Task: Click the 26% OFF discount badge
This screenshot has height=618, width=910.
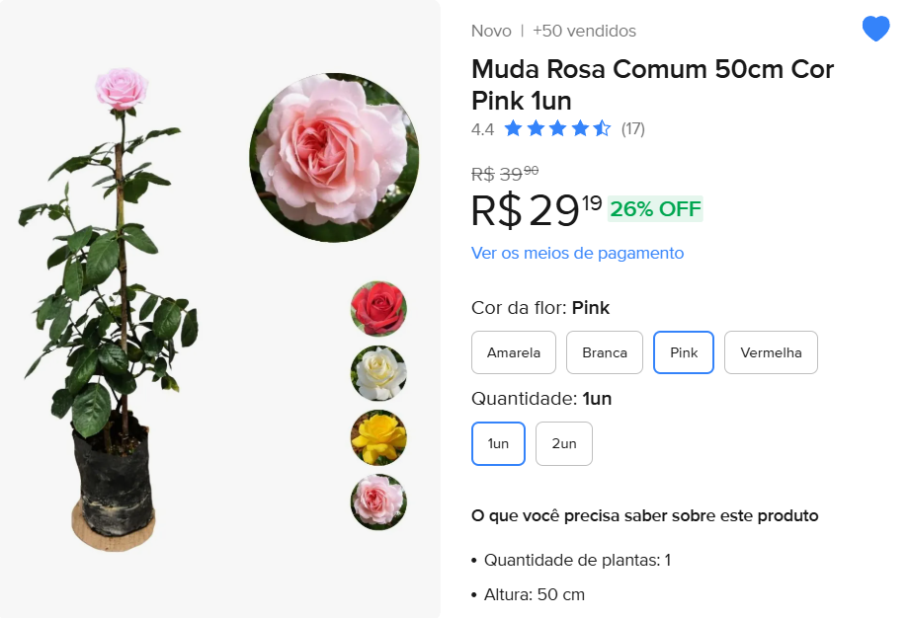Action: [x=655, y=209]
